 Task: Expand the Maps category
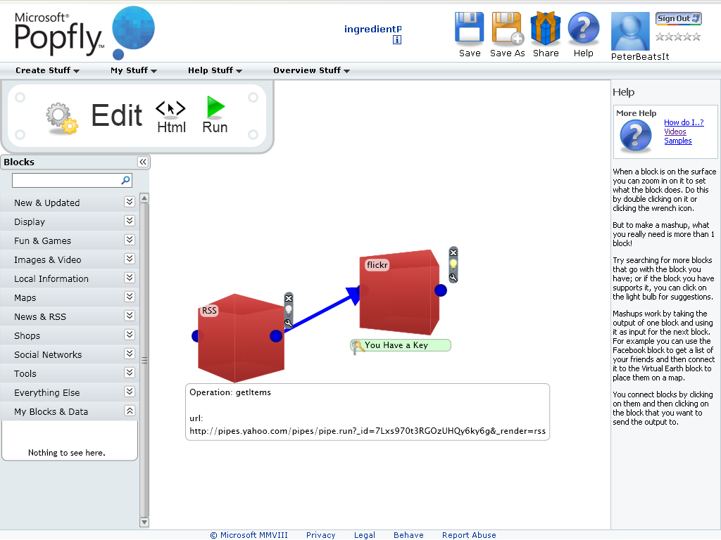point(130,297)
